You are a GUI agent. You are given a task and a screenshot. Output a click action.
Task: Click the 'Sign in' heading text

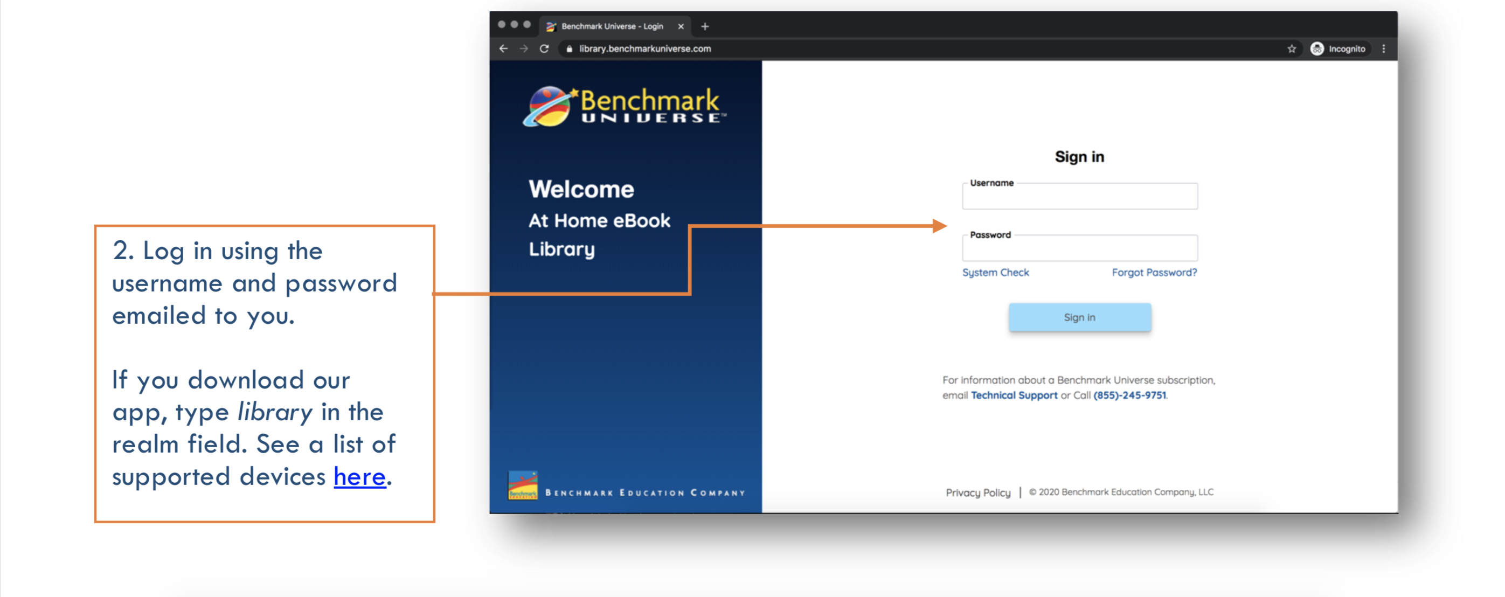tap(1079, 157)
